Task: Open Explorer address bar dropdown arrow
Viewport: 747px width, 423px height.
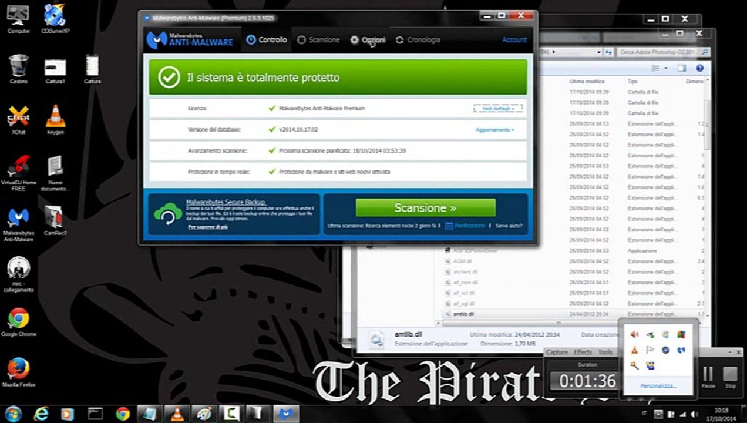Action: click(x=599, y=52)
